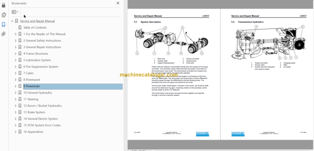
Task: Expand 3 General Repair Instructions bookmark
Action: tap(16, 47)
